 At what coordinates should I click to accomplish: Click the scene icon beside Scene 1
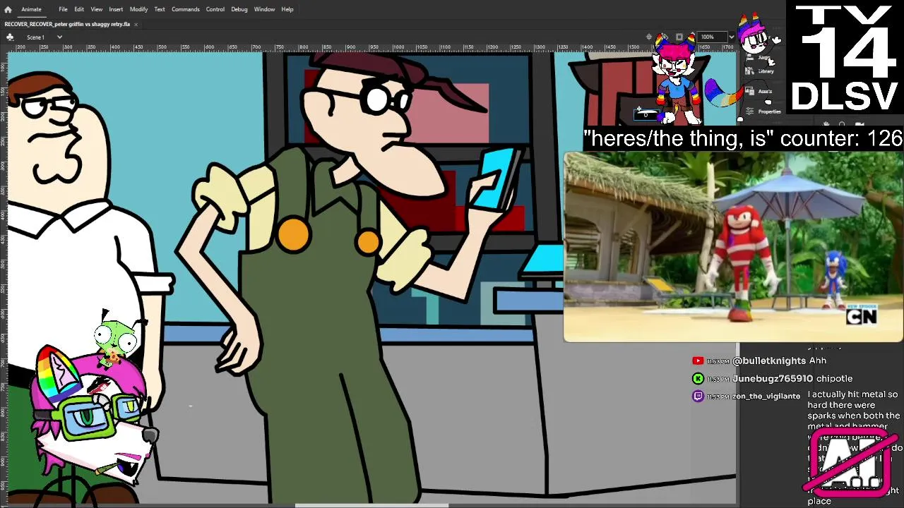coord(10,37)
